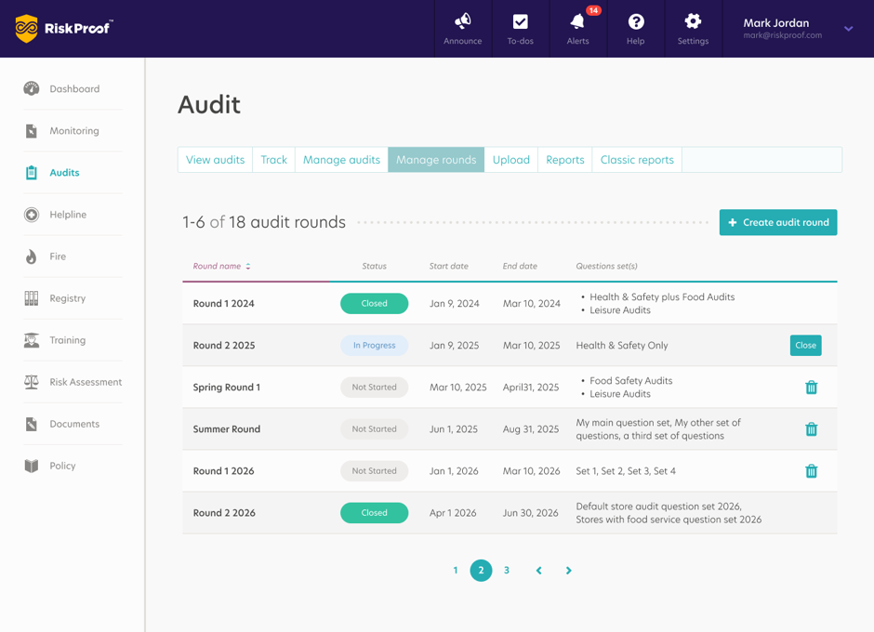Viewport: 874px width, 632px height.
Task: Delete Summer Round with the trash icon
Action: coord(811,429)
